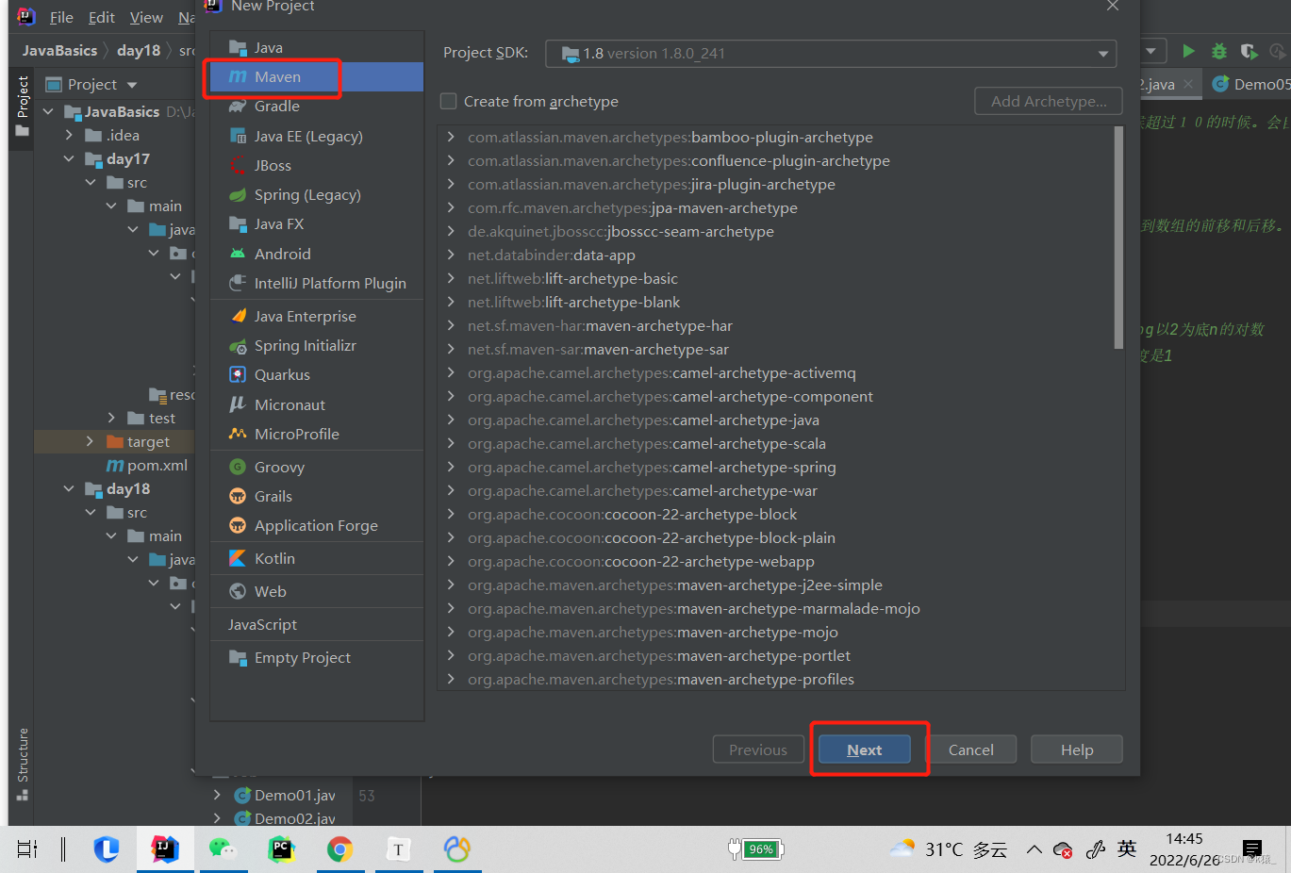Expand maven-archetype-mojo entry
This screenshot has height=873, width=1291.
pos(451,632)
